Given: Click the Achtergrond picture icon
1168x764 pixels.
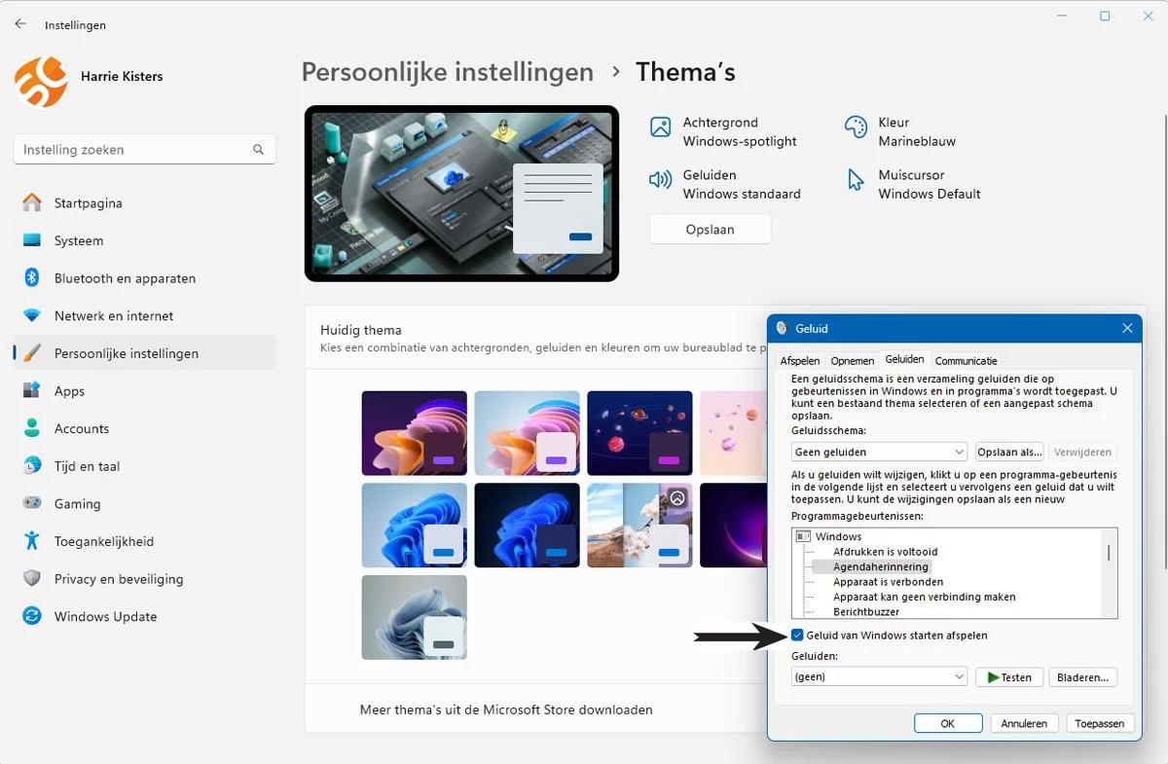Looking at the screenshot, I should [661, 127].
